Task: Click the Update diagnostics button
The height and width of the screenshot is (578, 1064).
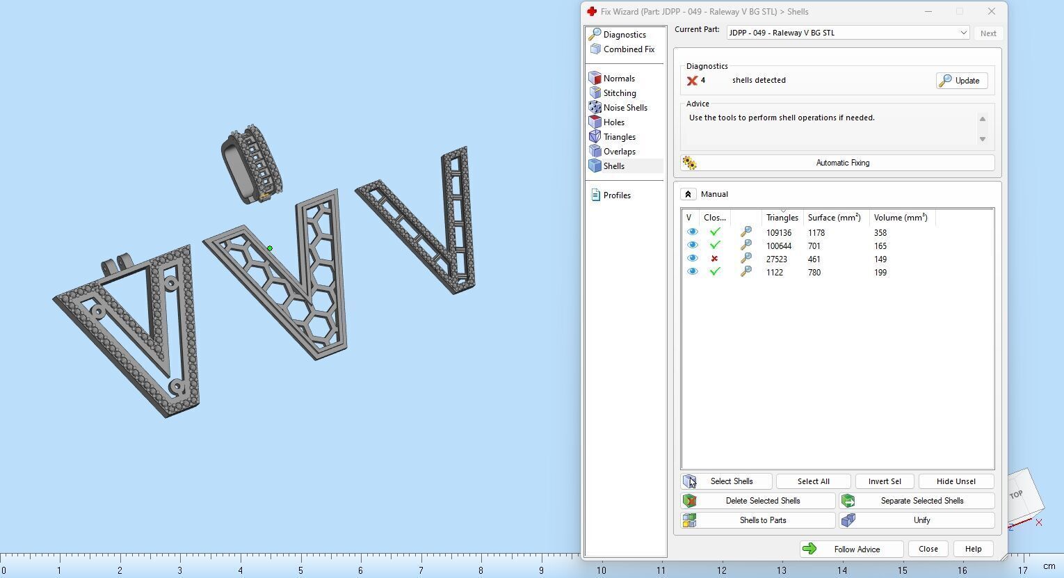Action: (x=961, y=81)
